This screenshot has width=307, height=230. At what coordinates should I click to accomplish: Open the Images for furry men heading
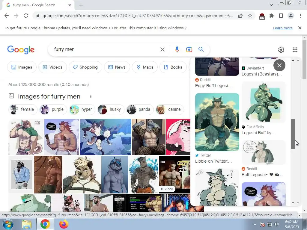[49, 96]
